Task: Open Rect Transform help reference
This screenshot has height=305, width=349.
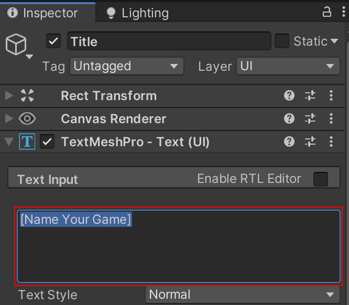Action: 289,95
